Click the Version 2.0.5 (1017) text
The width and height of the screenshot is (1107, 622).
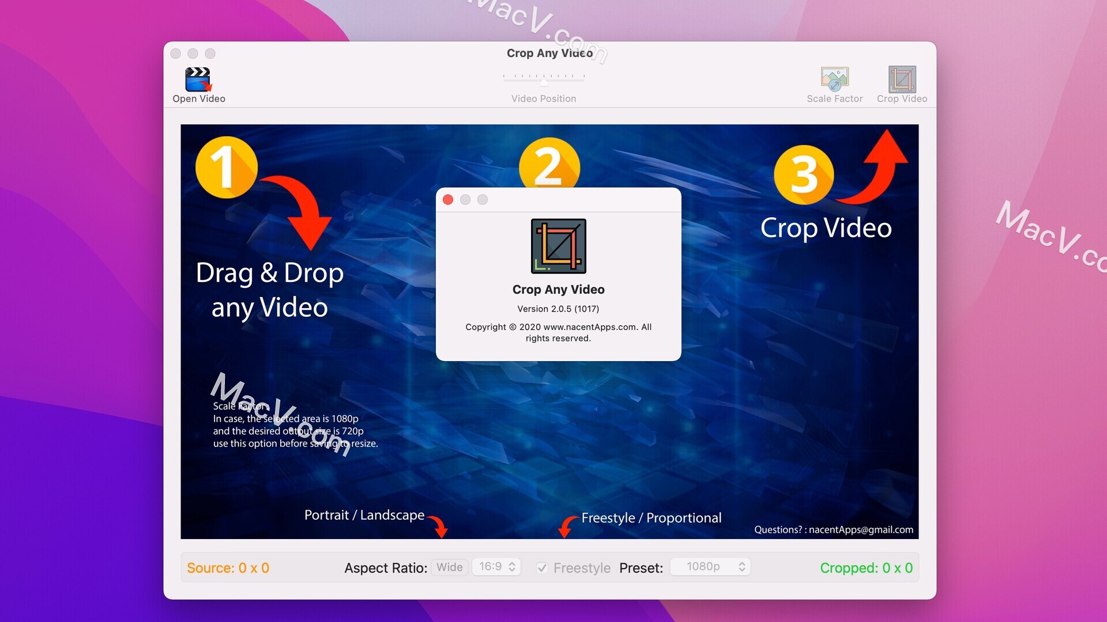[558, 309]
